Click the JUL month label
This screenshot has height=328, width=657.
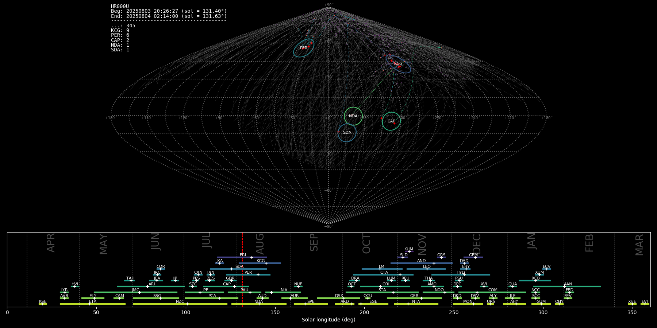tap(207, 241)
